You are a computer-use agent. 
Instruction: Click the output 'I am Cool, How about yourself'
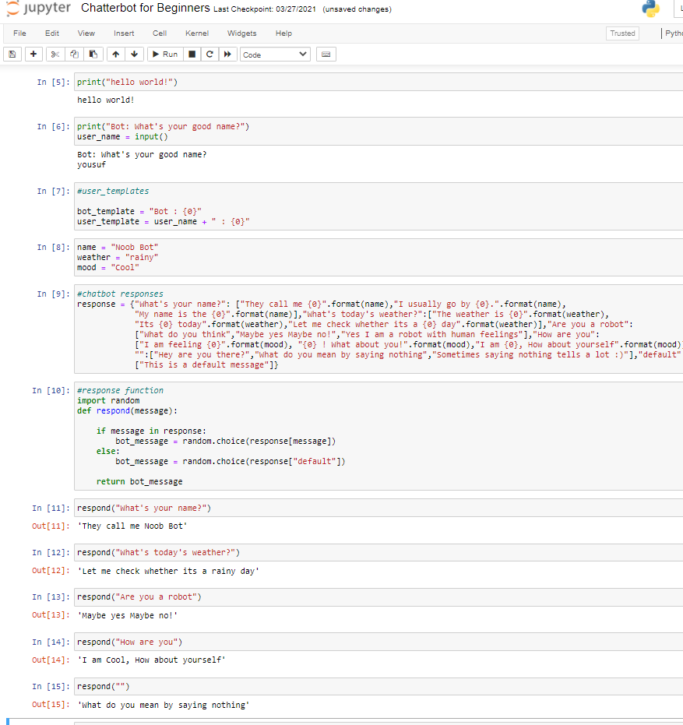pyautogui.click(x=151, y=660)
